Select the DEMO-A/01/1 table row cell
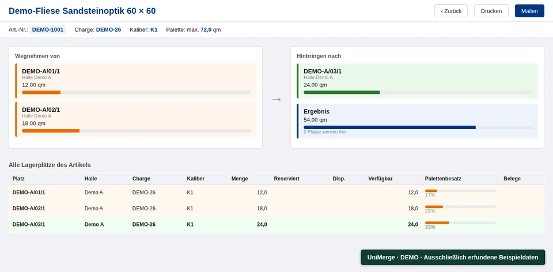The width and height of the screenshot is (553, 272). [x=29, y=192]
